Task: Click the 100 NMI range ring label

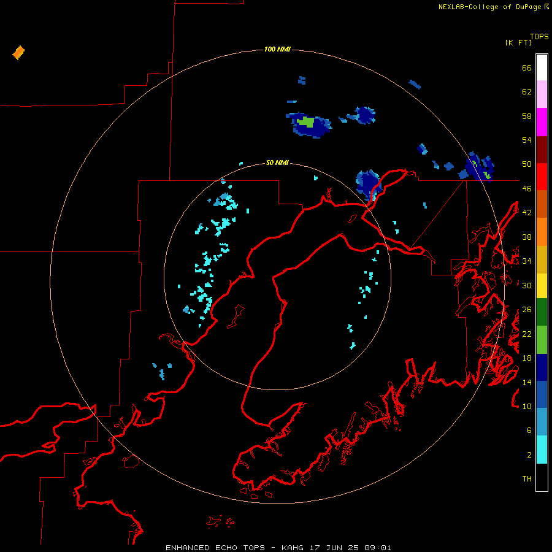Action: pos(277,49)
